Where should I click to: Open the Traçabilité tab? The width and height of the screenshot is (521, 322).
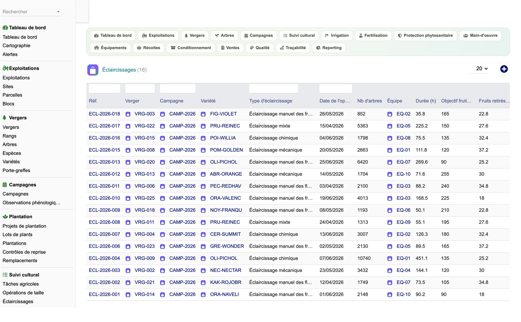click(x=293, y=48)
